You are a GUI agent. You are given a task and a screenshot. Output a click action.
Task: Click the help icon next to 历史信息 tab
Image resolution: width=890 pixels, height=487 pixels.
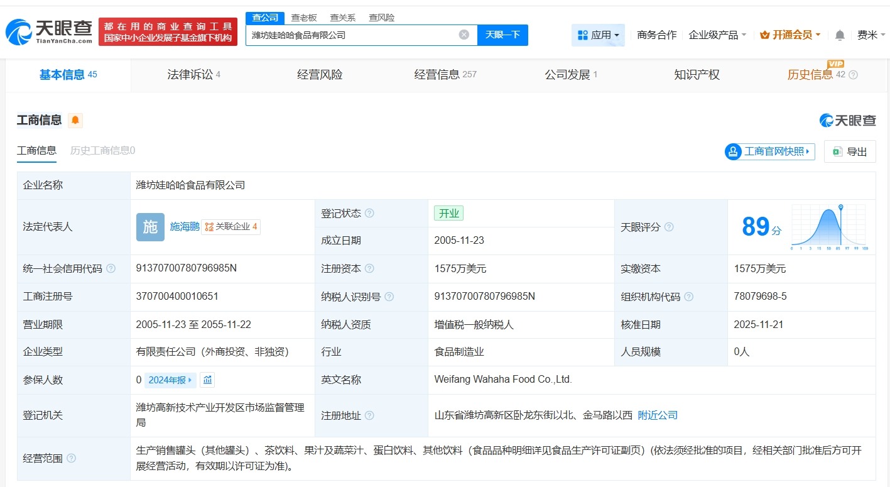(x=853, y=74)
